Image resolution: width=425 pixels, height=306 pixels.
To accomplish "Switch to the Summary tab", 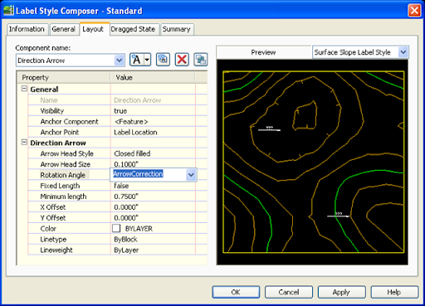I will coord(177,29).
